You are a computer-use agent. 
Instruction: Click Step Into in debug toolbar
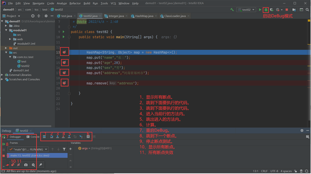click(x=57, y=137)
